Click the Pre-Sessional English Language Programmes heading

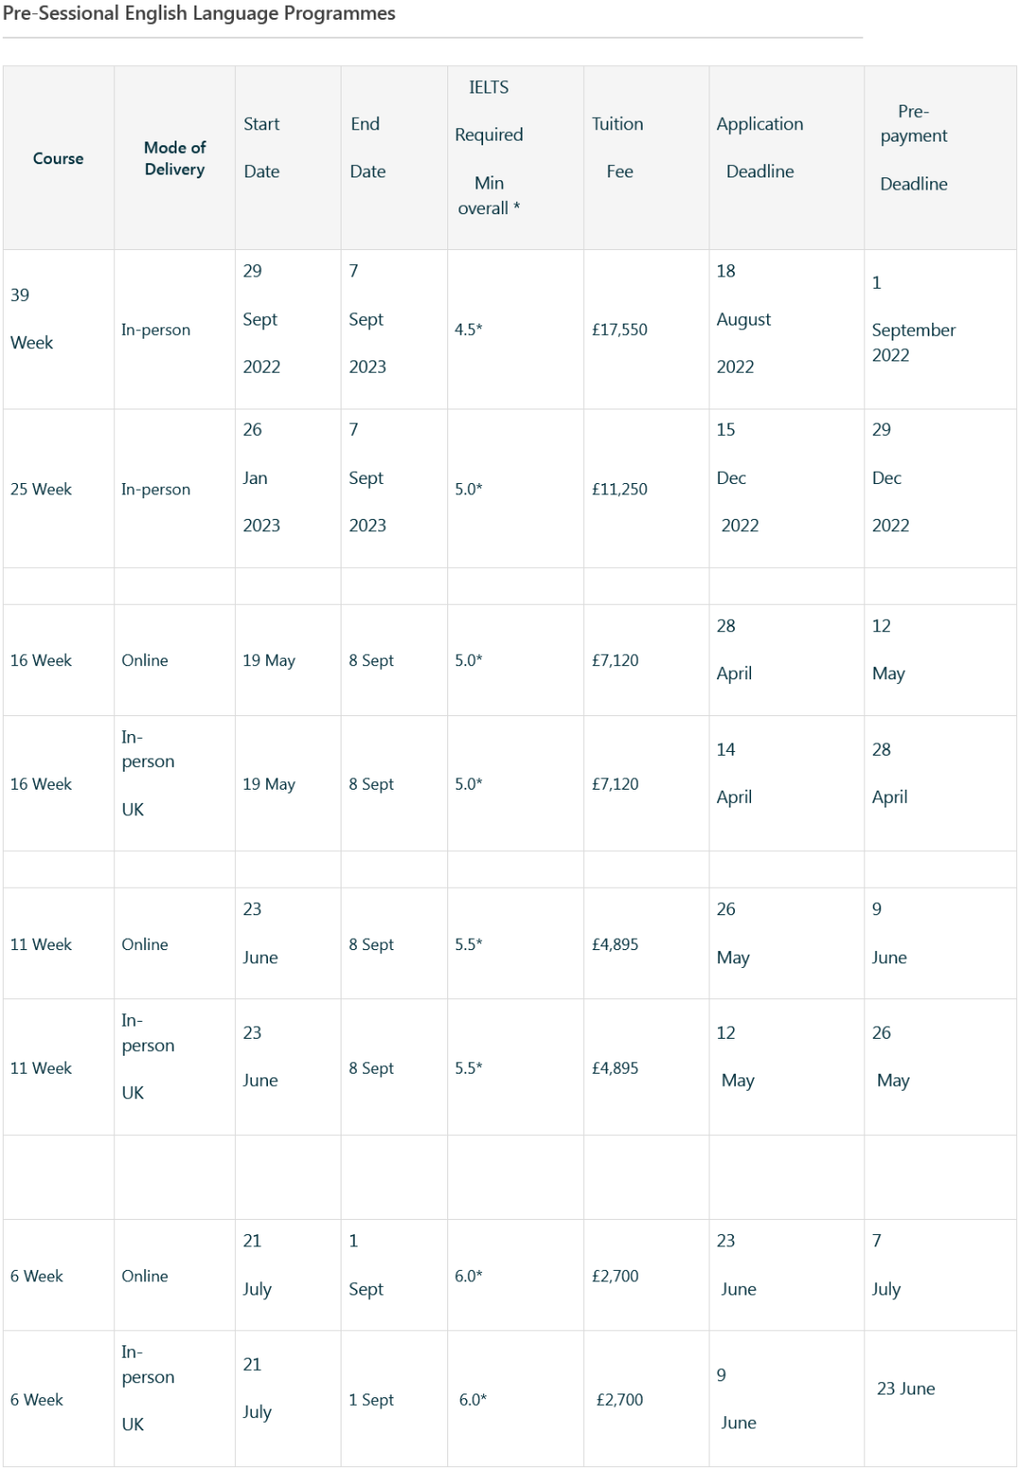point(199,13)
